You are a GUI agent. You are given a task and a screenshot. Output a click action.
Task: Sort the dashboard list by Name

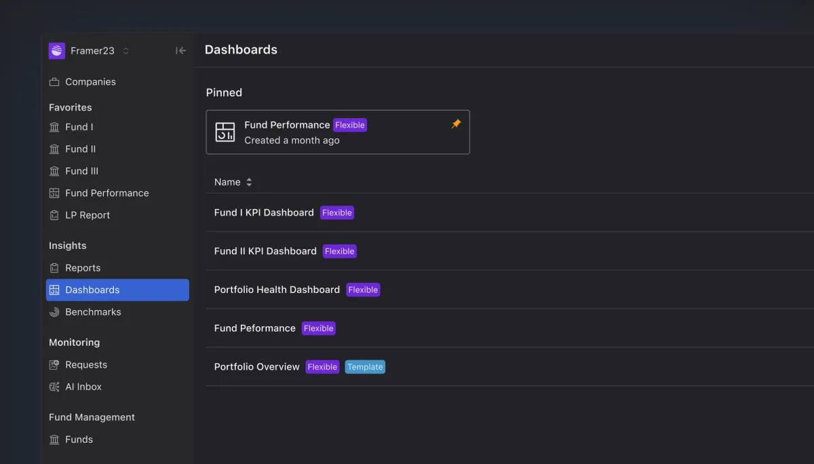[x=233, y=182]
